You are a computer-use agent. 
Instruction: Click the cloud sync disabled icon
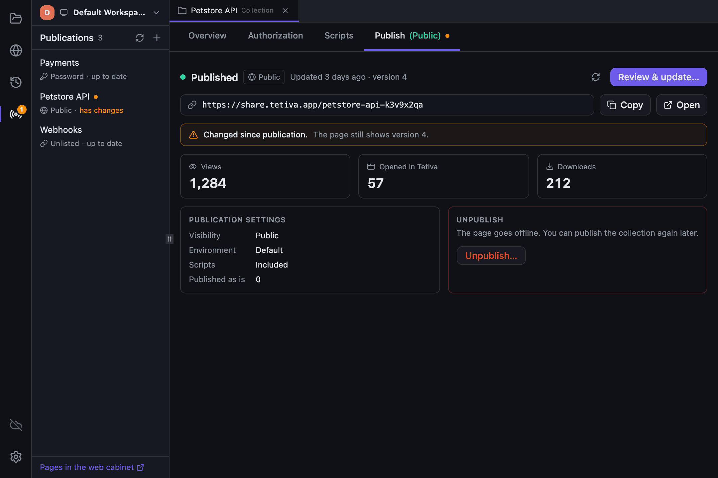click(16, 425)
